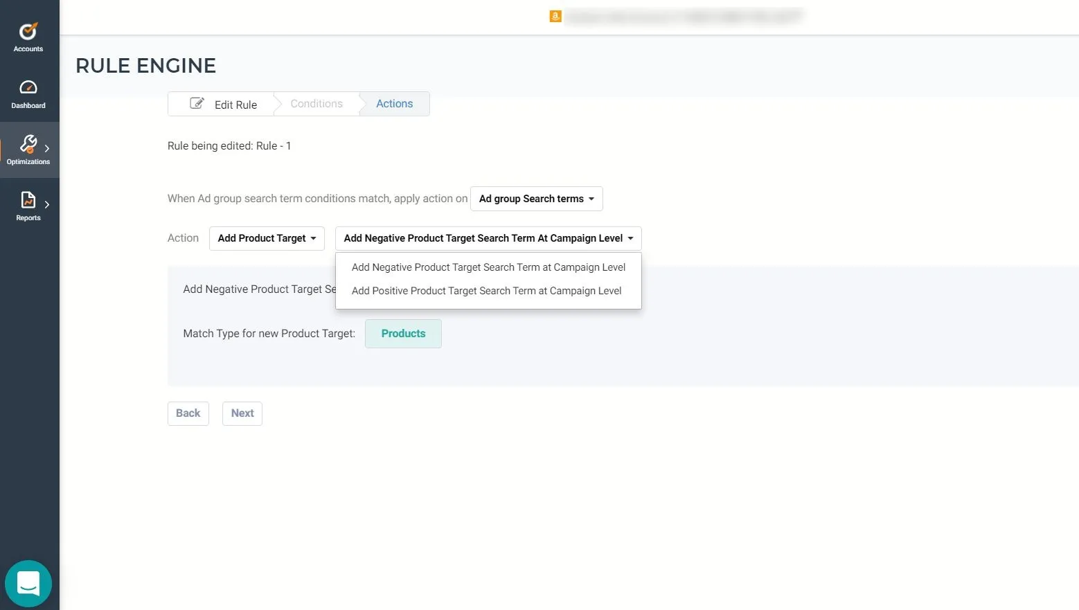
Task: Open the Accounts icon in sidebar
Action: pos(28,31)
